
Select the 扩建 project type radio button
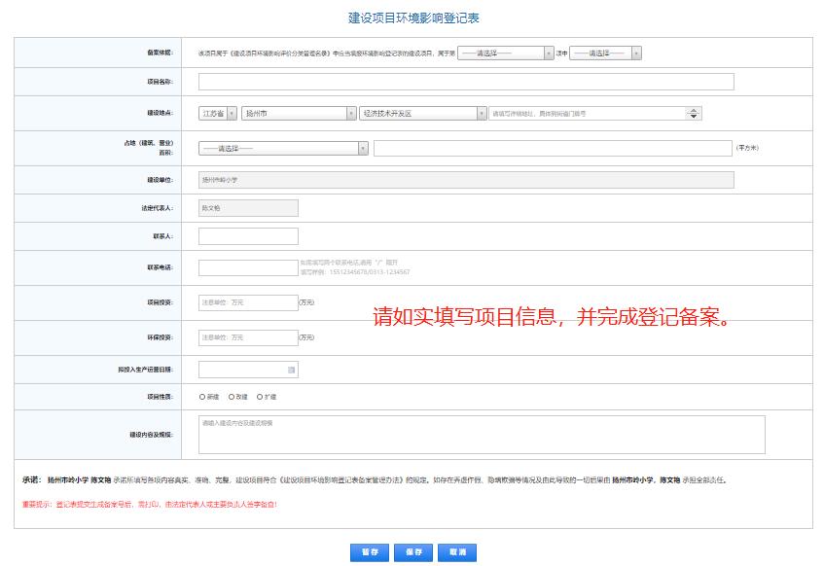(x=261, y=396)
